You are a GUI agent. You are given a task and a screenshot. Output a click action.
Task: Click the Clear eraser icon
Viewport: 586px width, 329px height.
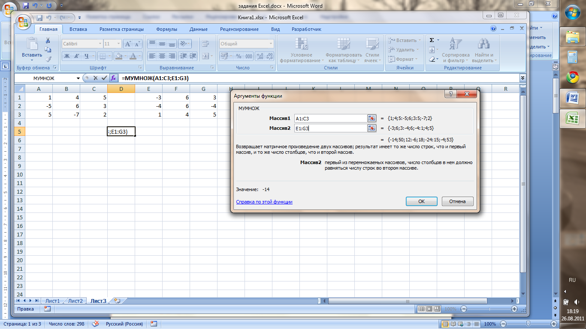[x=432, y=59]
